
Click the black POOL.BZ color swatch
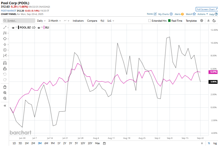click(19, 28)
